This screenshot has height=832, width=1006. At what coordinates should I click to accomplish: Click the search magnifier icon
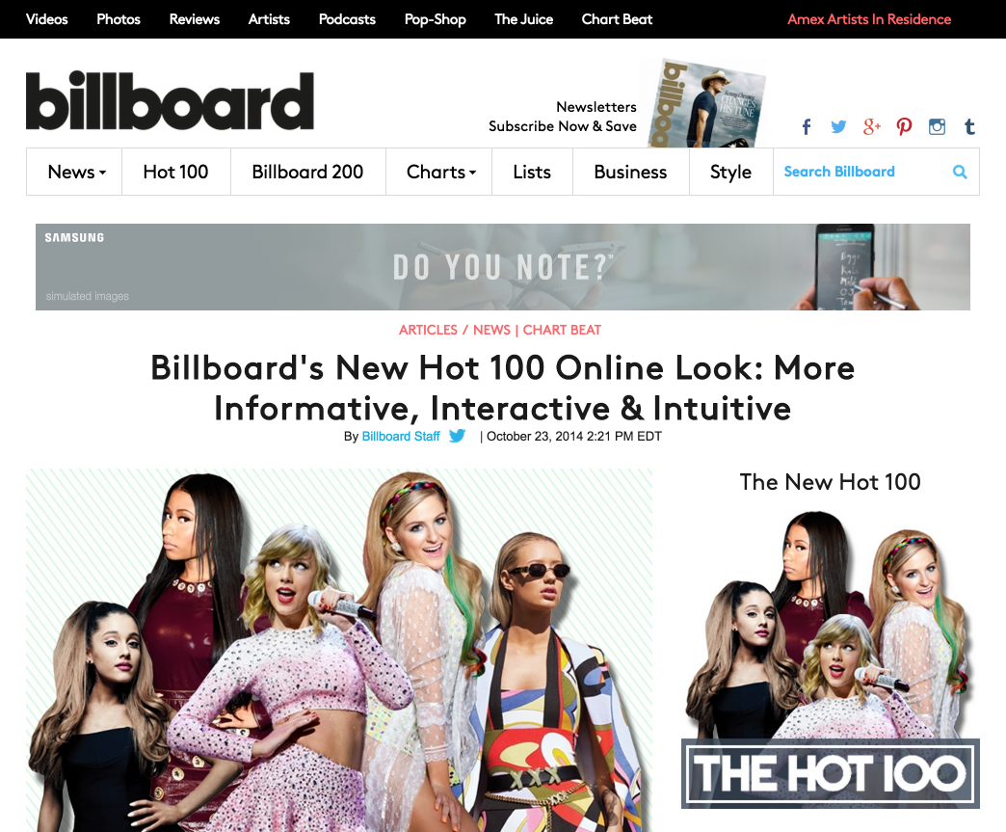point(960,172)
